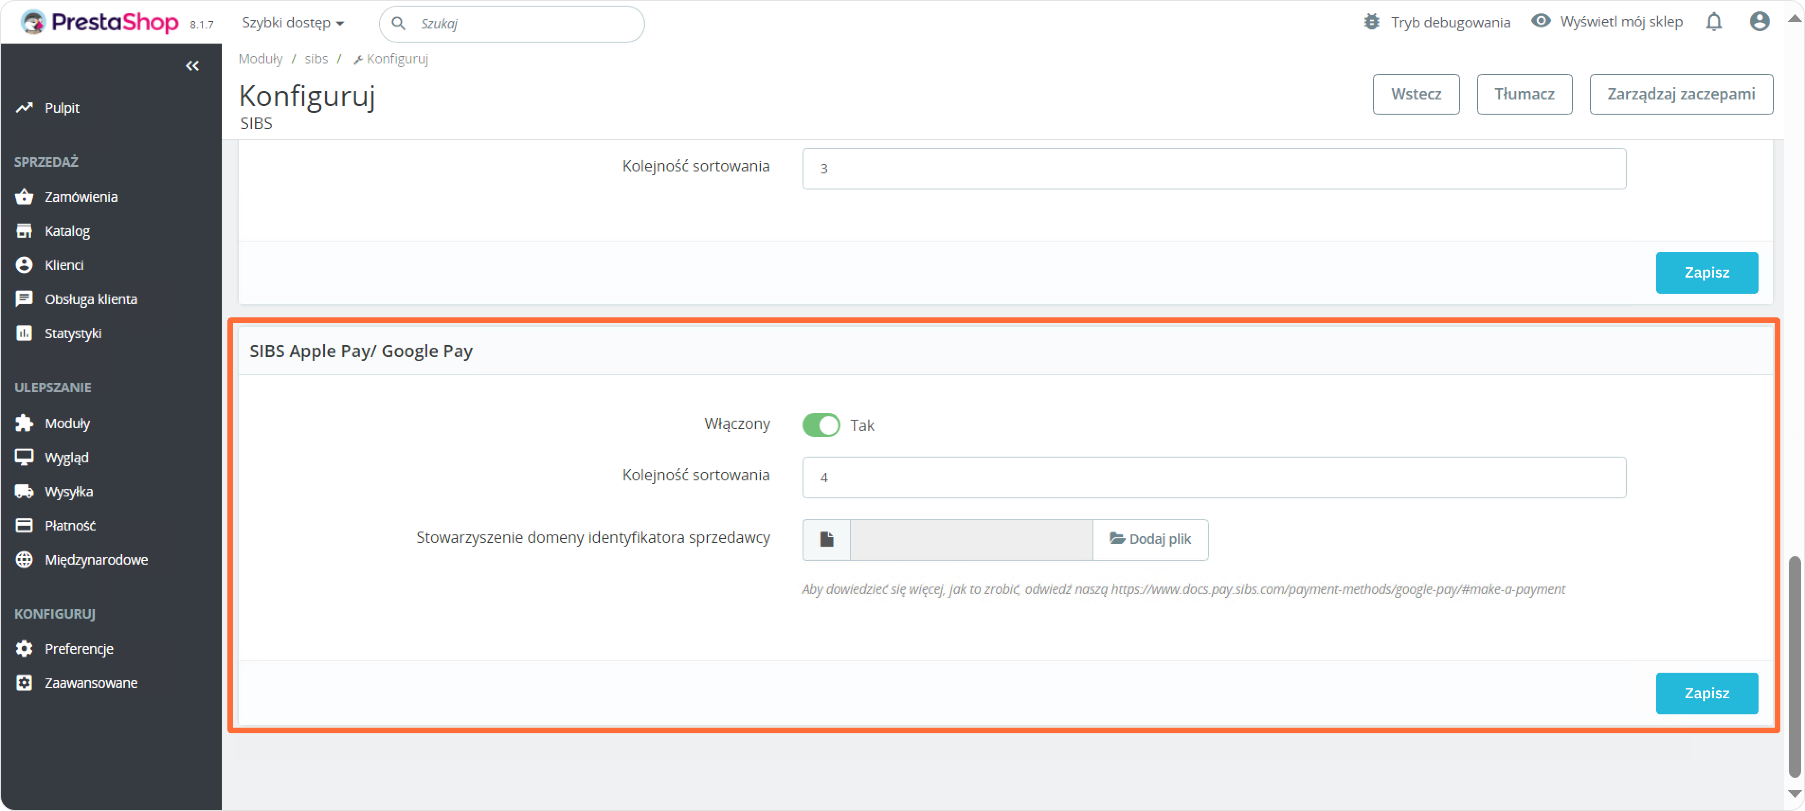Screen dimensions: 1805x811
Task: Click the Wysyłka truck icon
Action: [x=25, y=492]
